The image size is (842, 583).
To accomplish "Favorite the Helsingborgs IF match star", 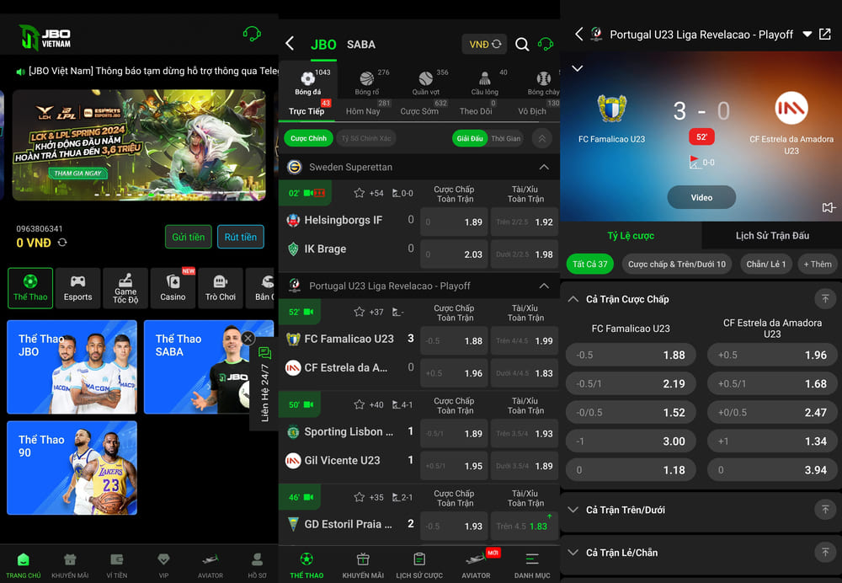I will pyautogui.click(x=360, y=193).
